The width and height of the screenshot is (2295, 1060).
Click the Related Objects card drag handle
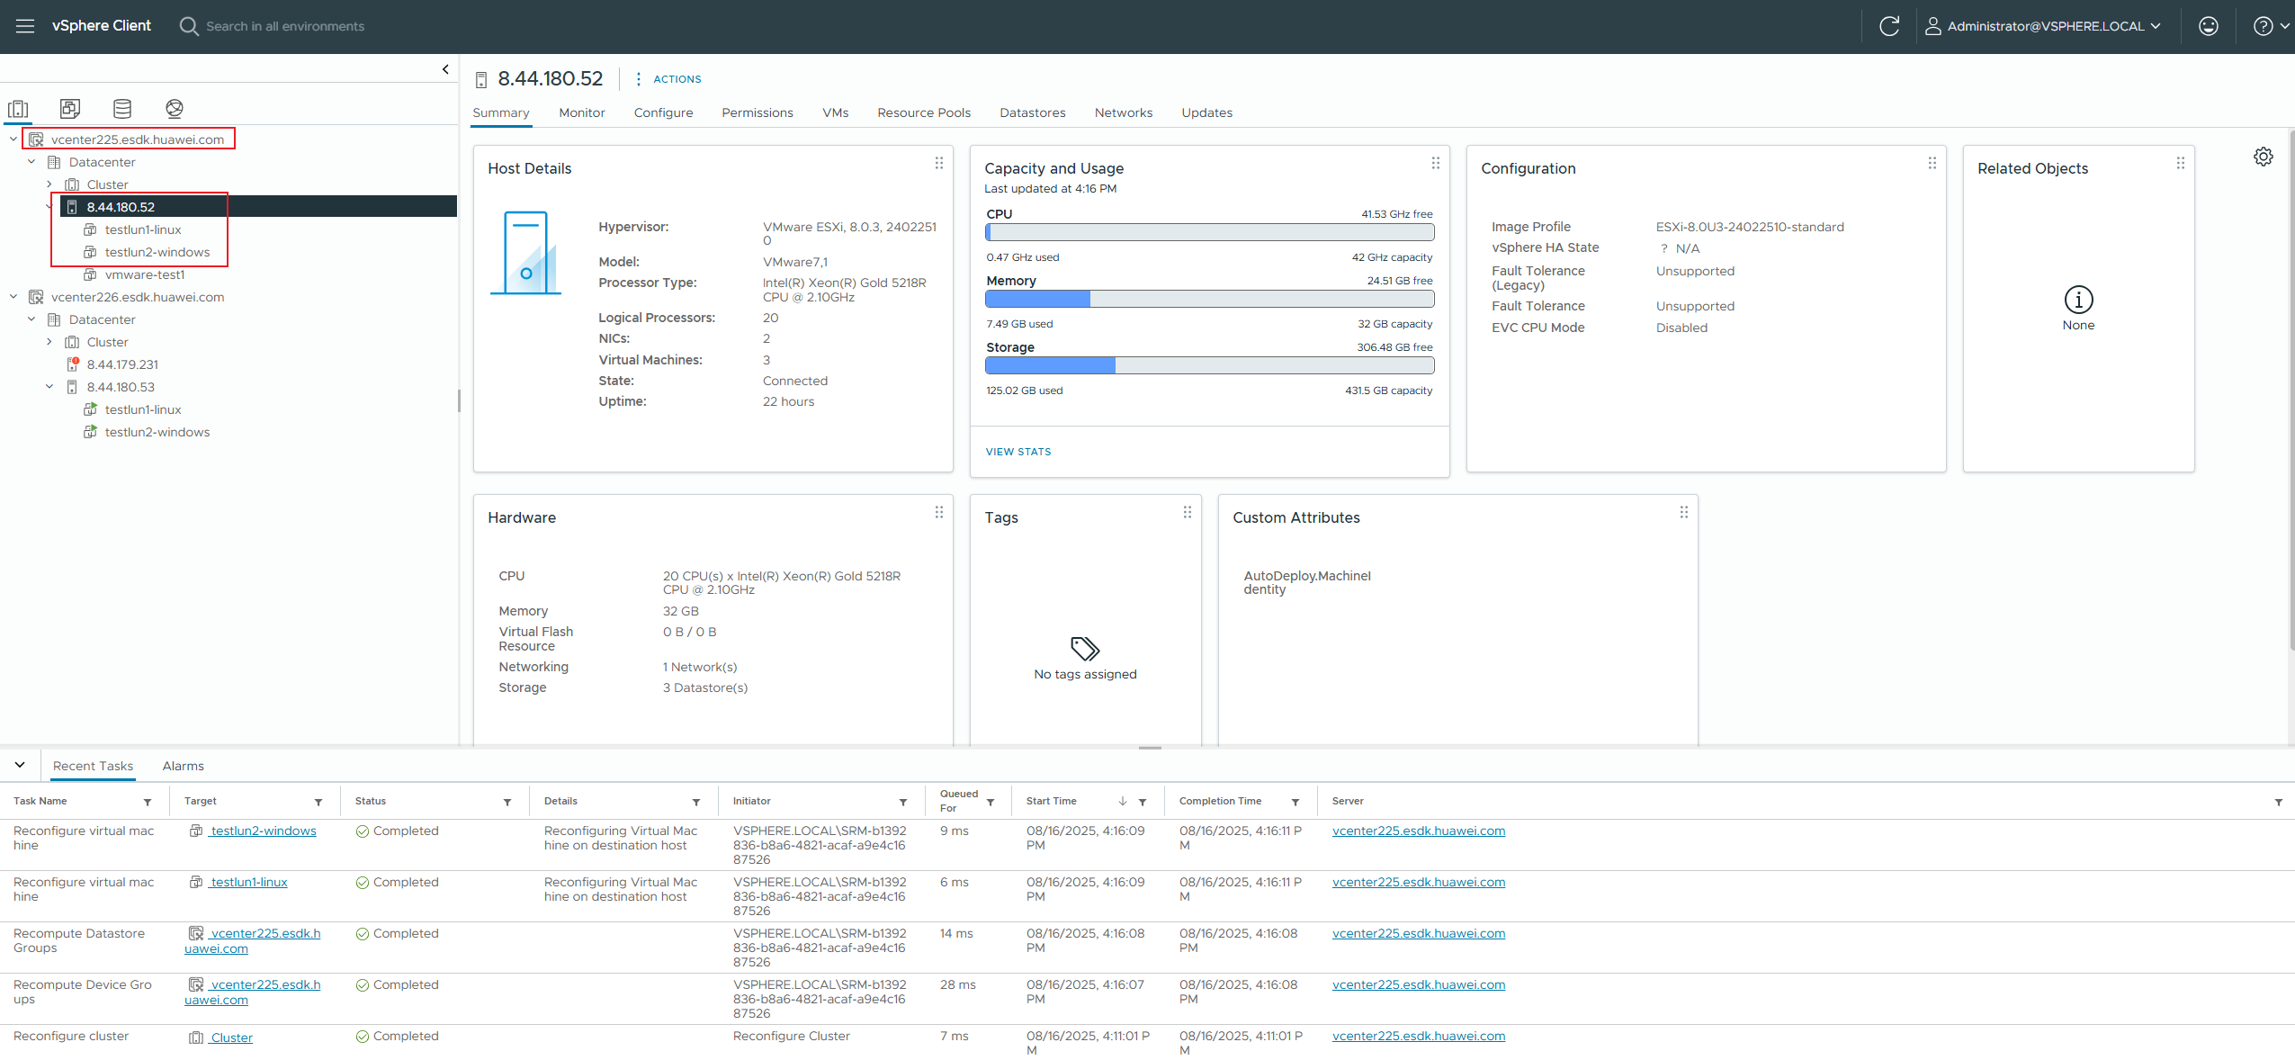(2181, 163)
